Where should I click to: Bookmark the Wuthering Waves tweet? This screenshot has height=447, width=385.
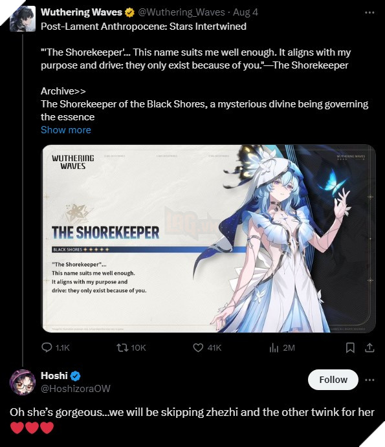coord(350,348)
